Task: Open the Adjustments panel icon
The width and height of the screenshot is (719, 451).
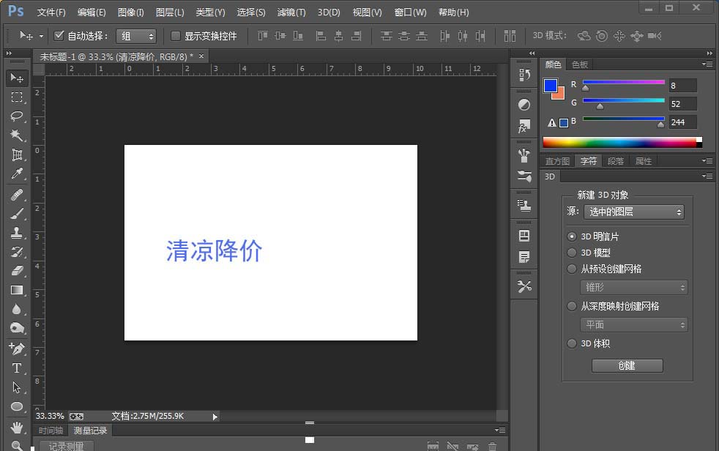Action: pos(524,105)
